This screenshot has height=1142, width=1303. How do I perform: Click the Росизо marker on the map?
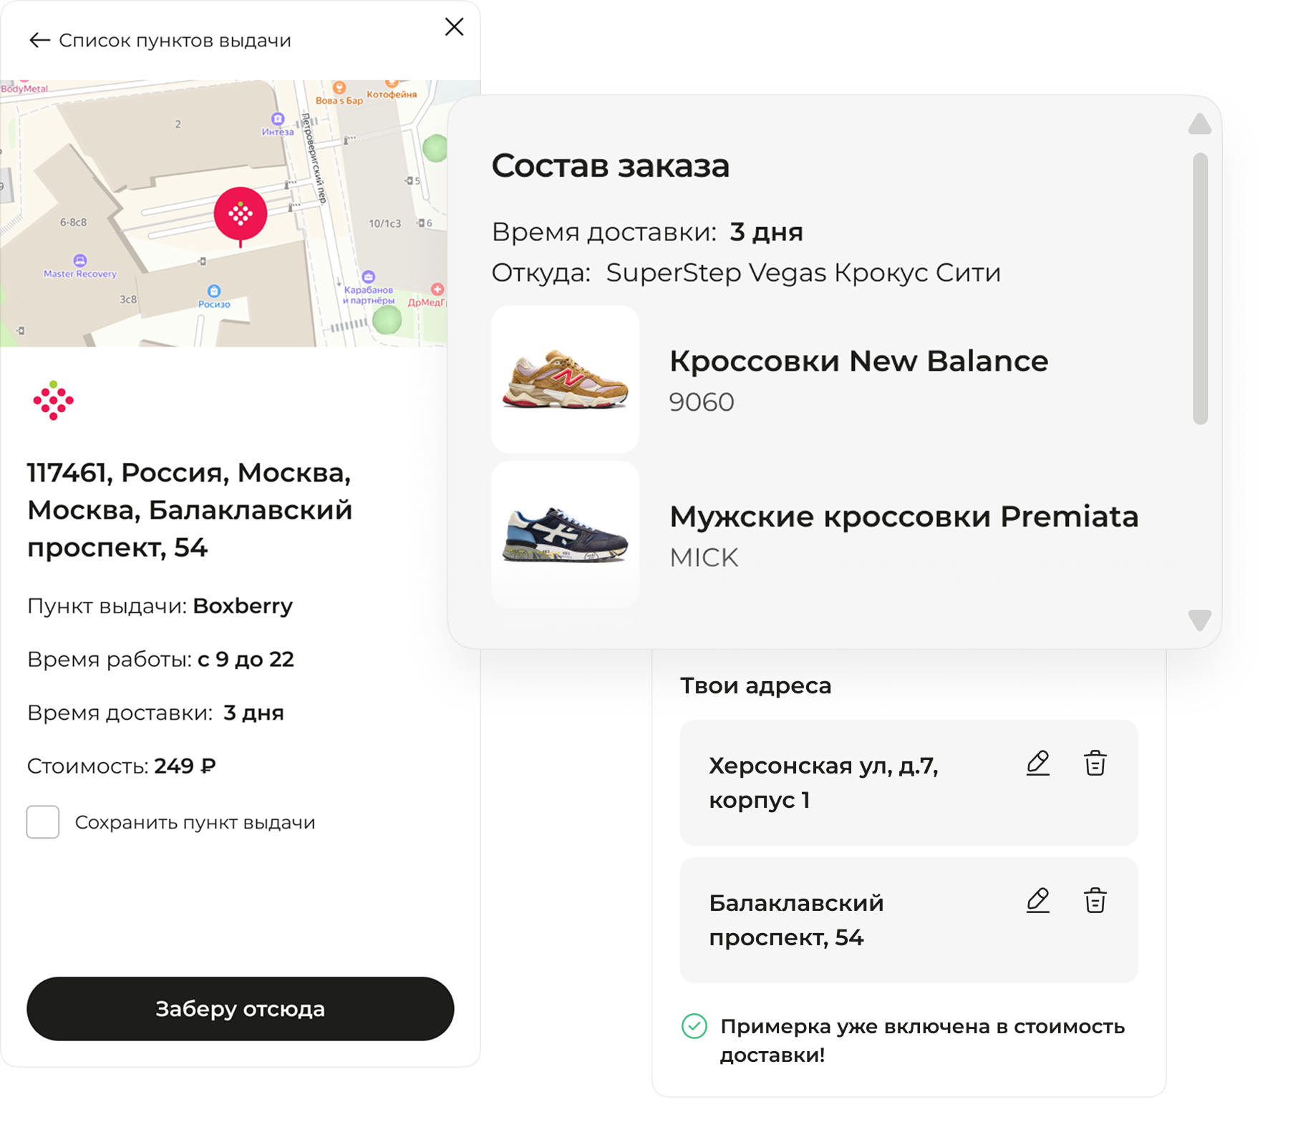click(214, 291)
